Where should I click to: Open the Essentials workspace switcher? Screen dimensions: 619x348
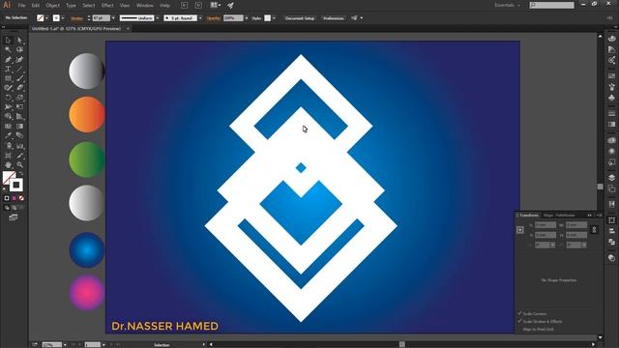point(507,5)
